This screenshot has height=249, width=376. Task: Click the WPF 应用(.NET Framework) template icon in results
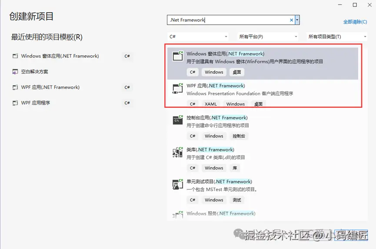[178, 88]
